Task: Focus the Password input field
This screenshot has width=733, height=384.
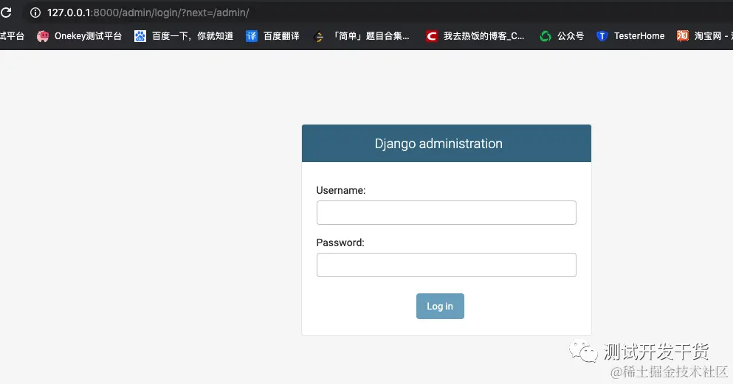Action: (x=447, y=265)
